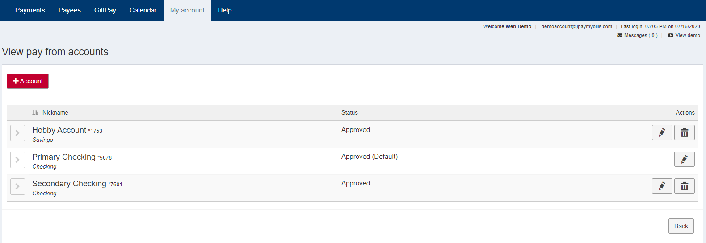Sort accounts by Nickname sort icon
The image size is (706, 243).
35,113
